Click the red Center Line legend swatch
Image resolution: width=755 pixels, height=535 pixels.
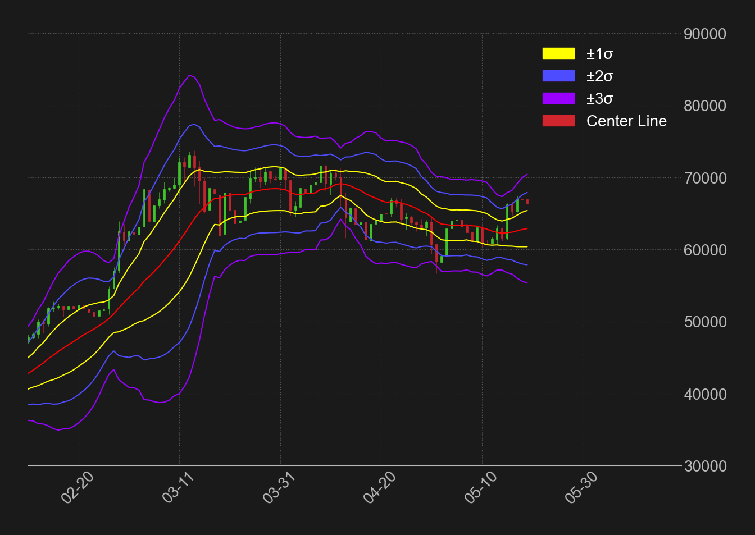coord(558,121)
